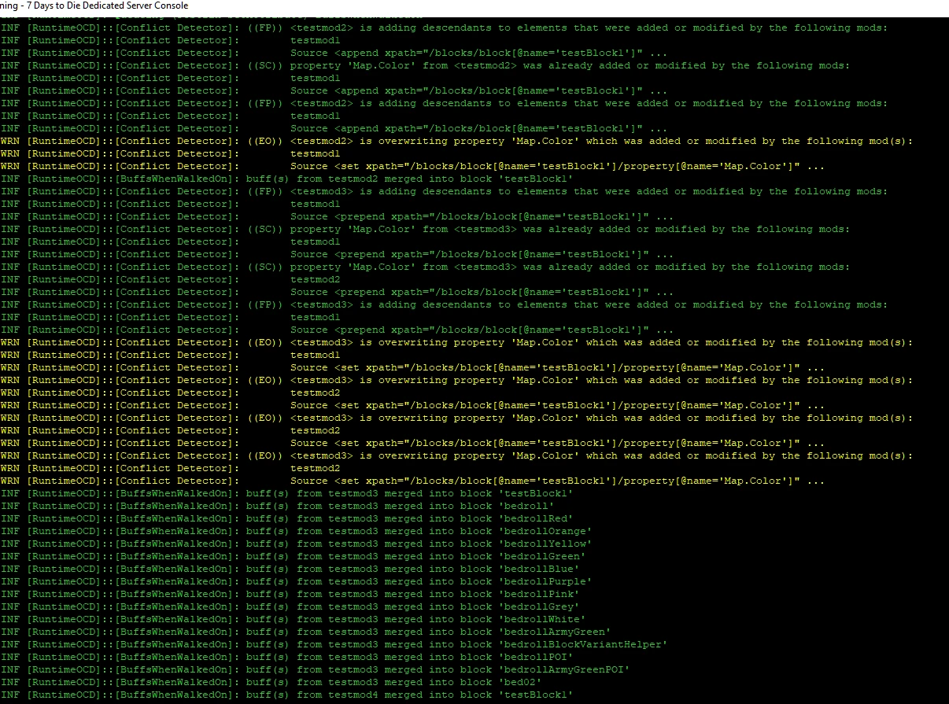Select the line ending in 'bedrollArmyGreen'

[x=306, y=632]
